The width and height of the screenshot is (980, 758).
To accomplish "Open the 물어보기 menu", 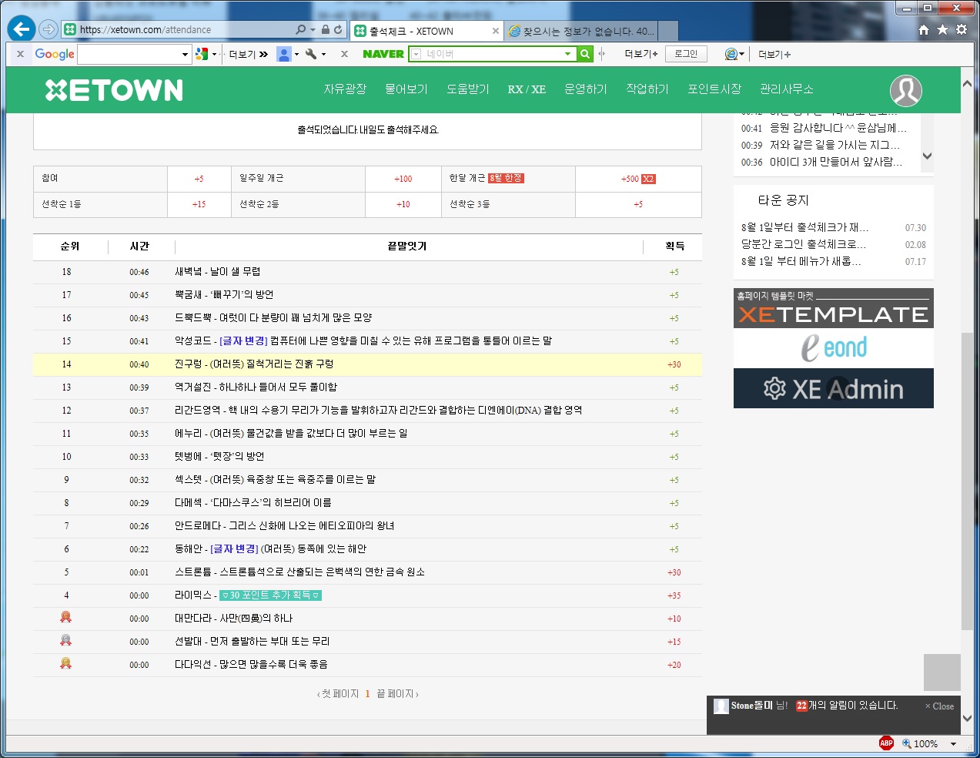I will (406, 89).
